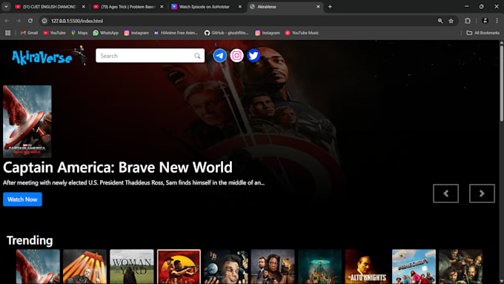Viewport: 504px width, 284px height.
Task: Open the Gmail bookmark
Action: [x=29, y=33]
